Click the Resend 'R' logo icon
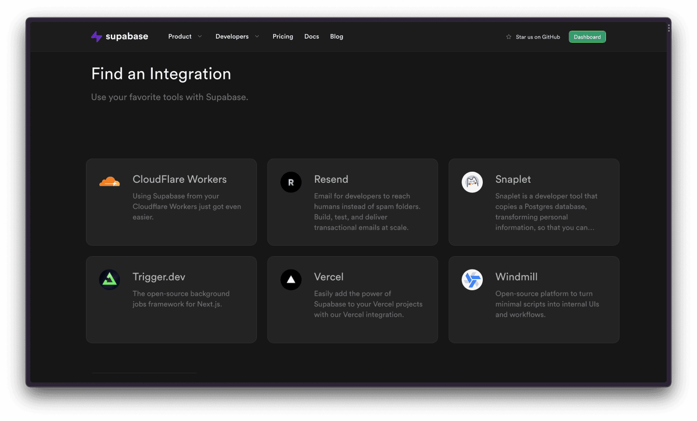The width and height of the screenshot is (697, 421). click(291, 182)
